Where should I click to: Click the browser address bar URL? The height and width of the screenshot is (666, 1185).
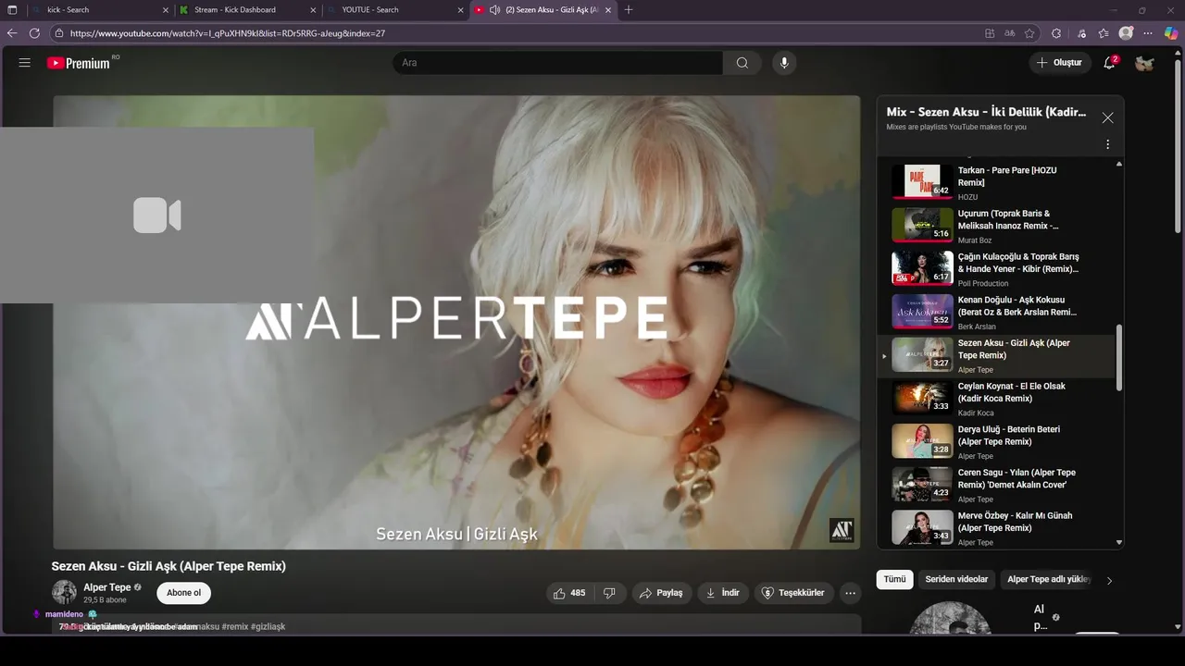[x=228, y=33]
